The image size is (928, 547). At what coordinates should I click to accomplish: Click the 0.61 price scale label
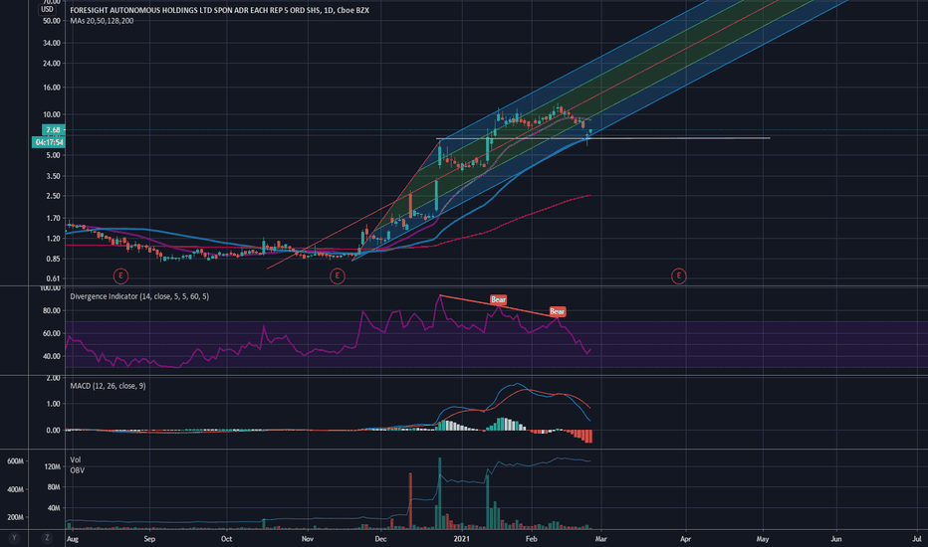[53, 278]
